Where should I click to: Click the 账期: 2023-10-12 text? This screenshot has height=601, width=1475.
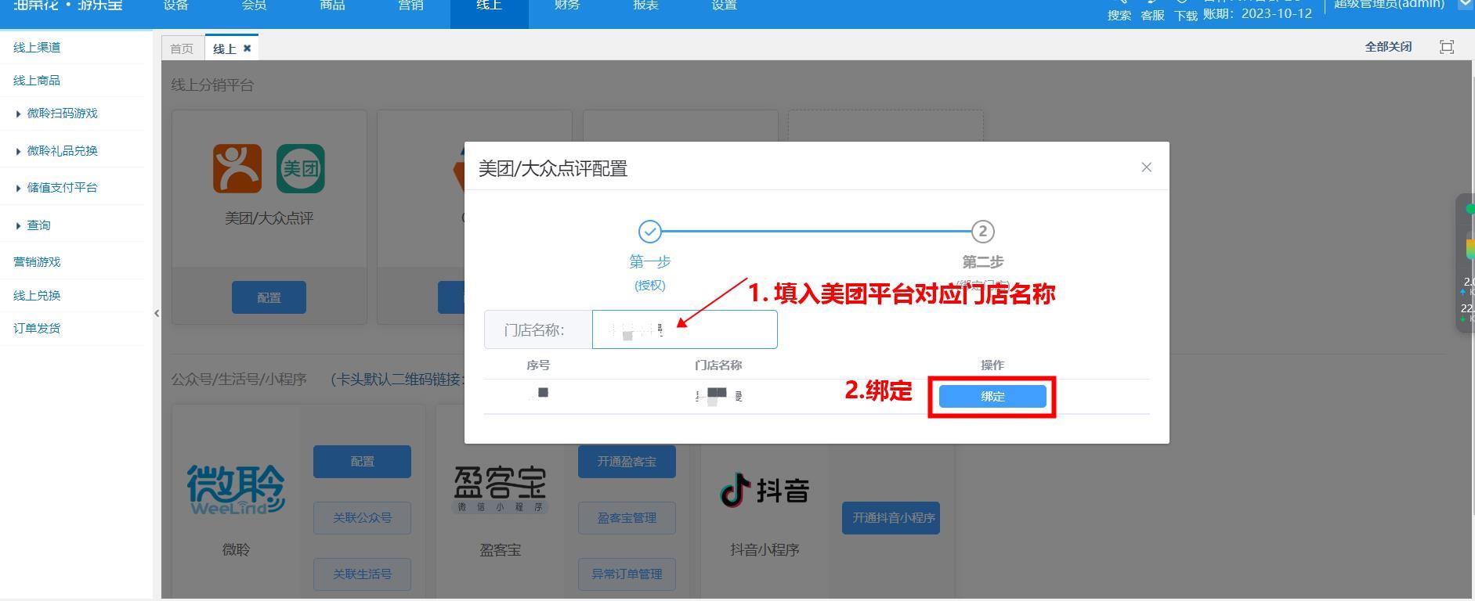1257,13
